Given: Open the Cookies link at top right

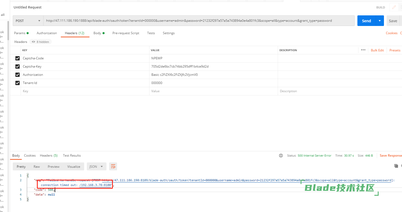Looking at the screenshot, I should 392,33.
